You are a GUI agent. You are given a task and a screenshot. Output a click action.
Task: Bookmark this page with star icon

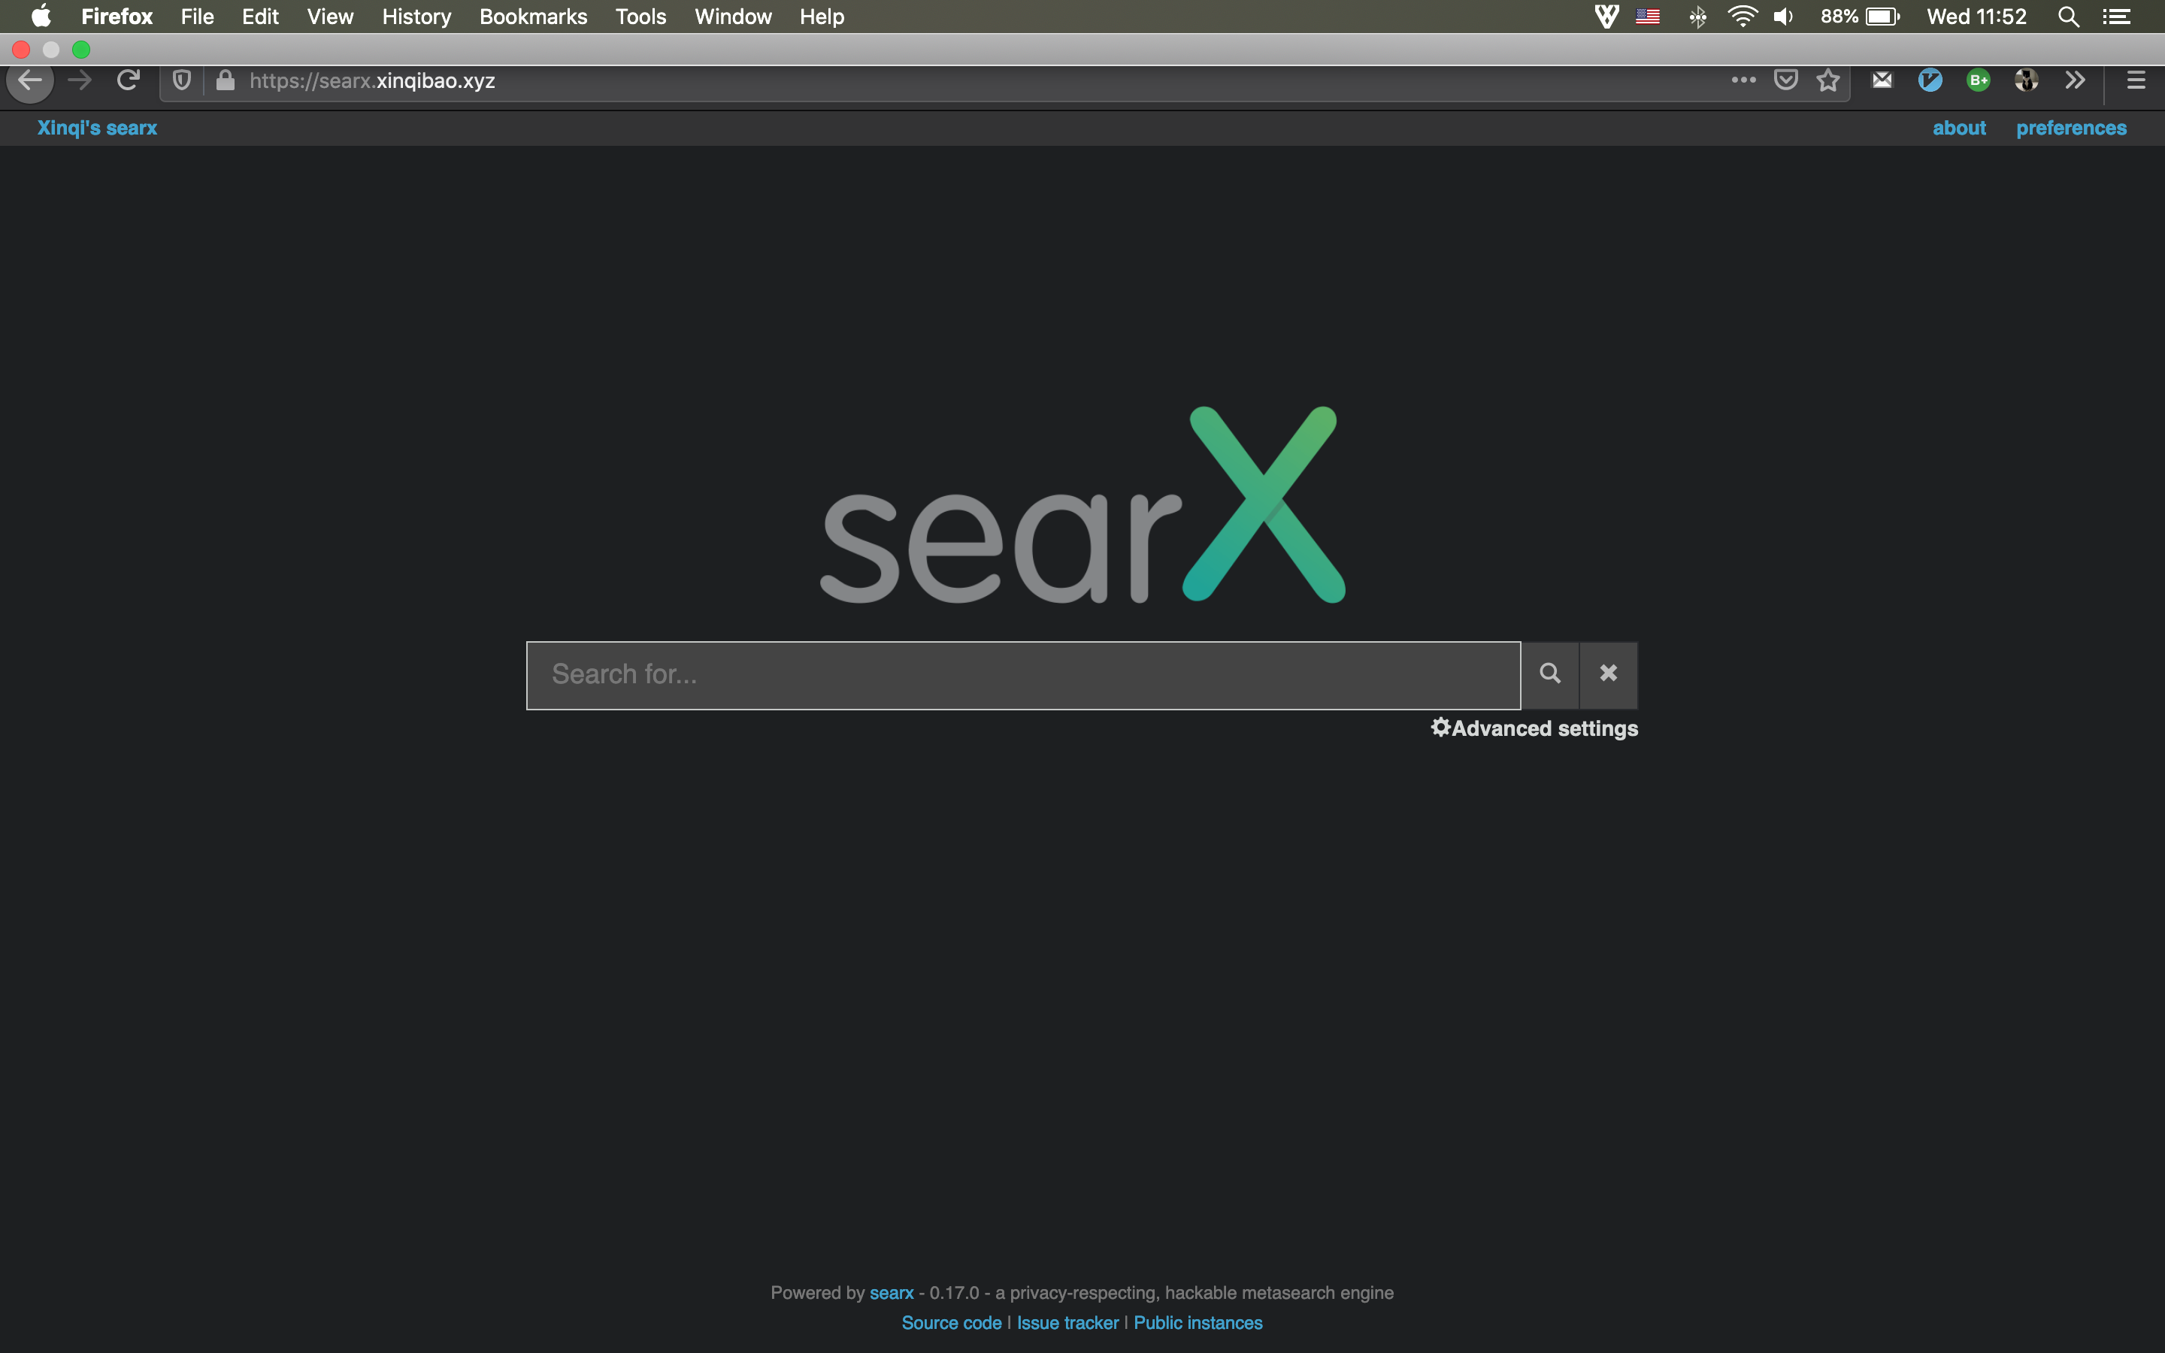pyautogui.click(x=1827, y=80)
